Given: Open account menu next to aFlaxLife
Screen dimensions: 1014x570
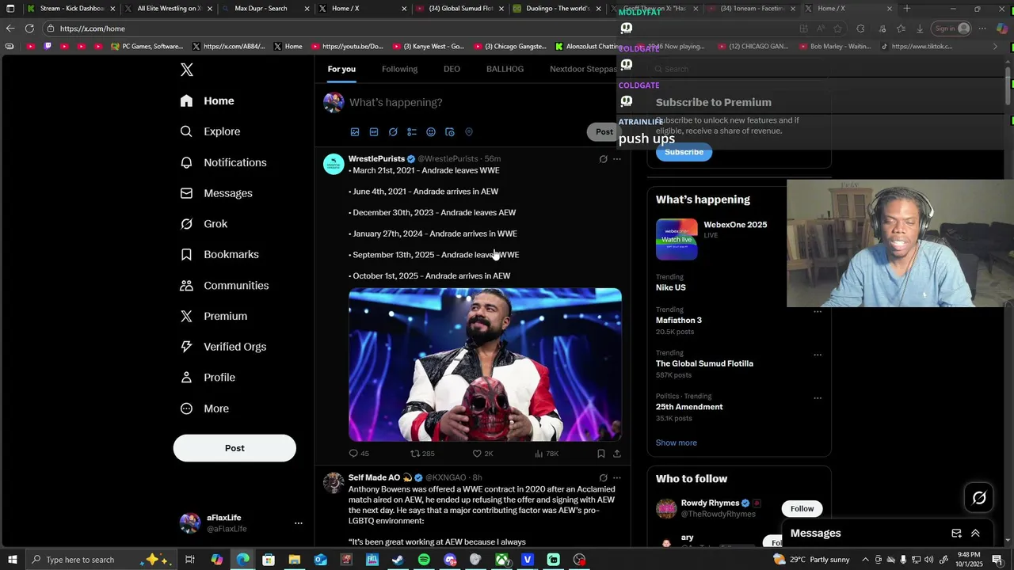Looking at the screenshot, I should pos(299,523).
